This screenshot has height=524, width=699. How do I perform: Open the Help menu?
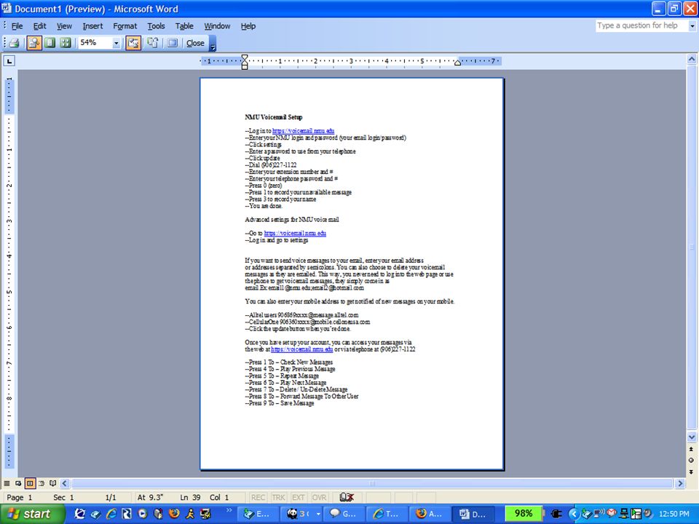(248, 26)
